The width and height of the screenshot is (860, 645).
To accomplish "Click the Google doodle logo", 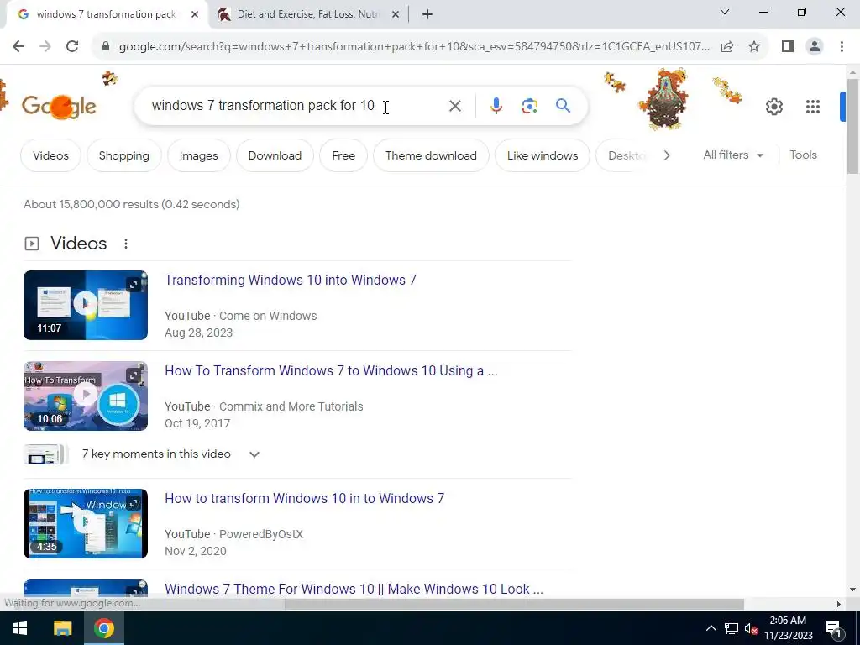I will [x=59, y=106].
